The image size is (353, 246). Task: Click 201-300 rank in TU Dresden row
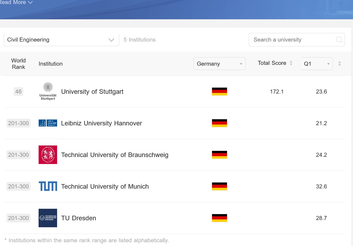[x=18, y=218]
